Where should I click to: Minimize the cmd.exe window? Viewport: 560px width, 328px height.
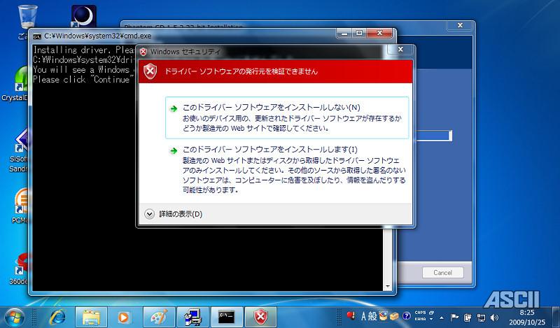(344, 33)
